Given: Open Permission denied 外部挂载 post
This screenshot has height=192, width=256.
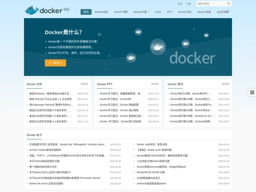Looking at the screenshot, I should point(65,178).
